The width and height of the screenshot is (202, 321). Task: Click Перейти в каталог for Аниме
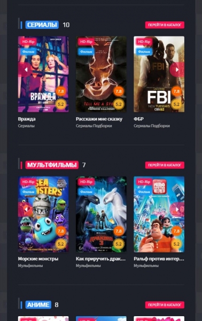165,305
